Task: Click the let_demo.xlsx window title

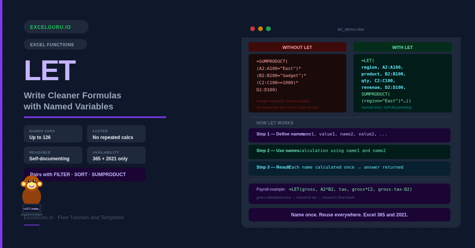Action: [x=351, y=29]
